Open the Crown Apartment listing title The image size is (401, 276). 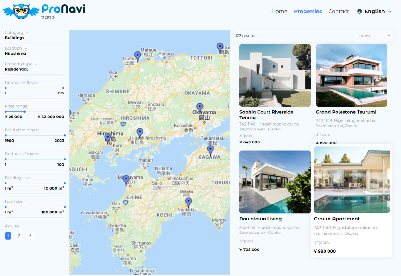click(337, 219)
